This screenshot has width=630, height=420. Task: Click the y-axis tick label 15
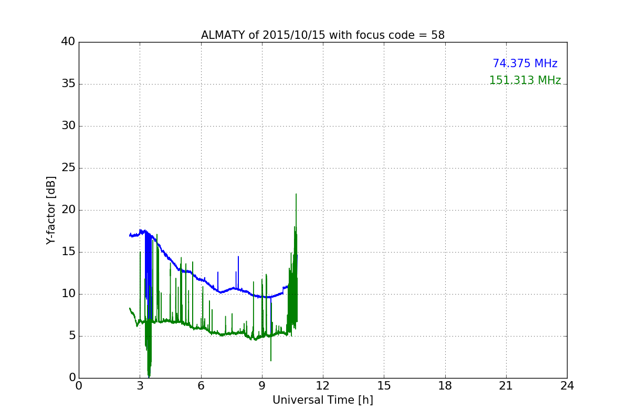coord(68,252)
